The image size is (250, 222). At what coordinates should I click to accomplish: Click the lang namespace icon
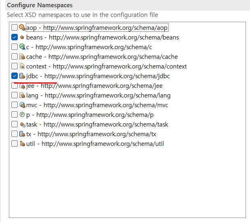22,95
